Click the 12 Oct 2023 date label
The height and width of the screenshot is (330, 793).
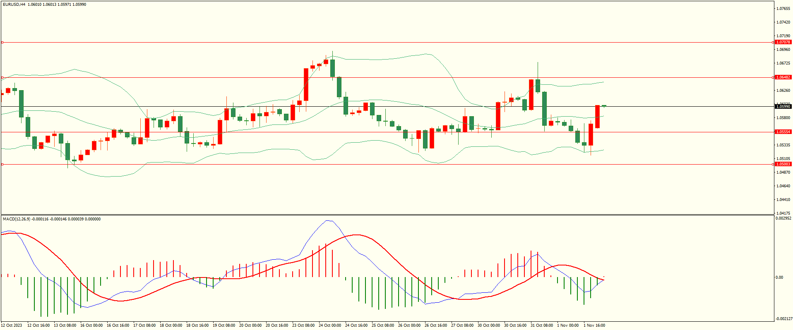point(12,325)
